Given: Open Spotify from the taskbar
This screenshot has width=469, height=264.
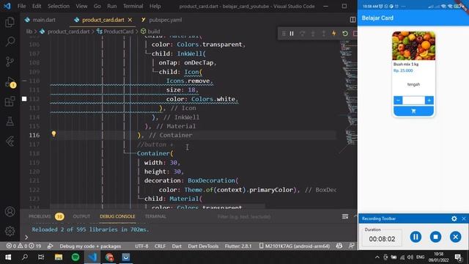Looking at the screenshot, I should coord(75,257).
